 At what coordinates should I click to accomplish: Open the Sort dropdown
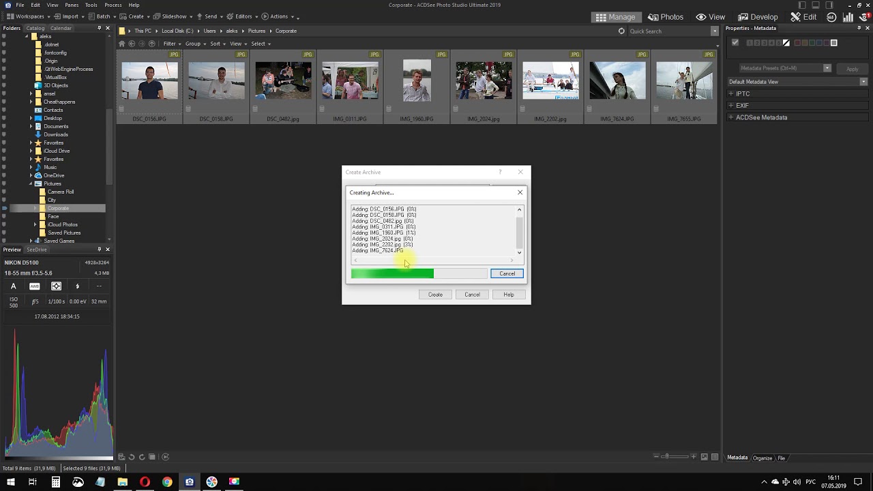pyautogui.click(x=217, y=44)
